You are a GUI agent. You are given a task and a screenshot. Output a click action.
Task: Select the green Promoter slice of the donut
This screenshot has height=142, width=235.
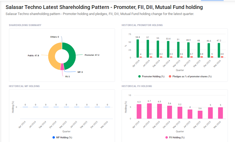point(72,56)
